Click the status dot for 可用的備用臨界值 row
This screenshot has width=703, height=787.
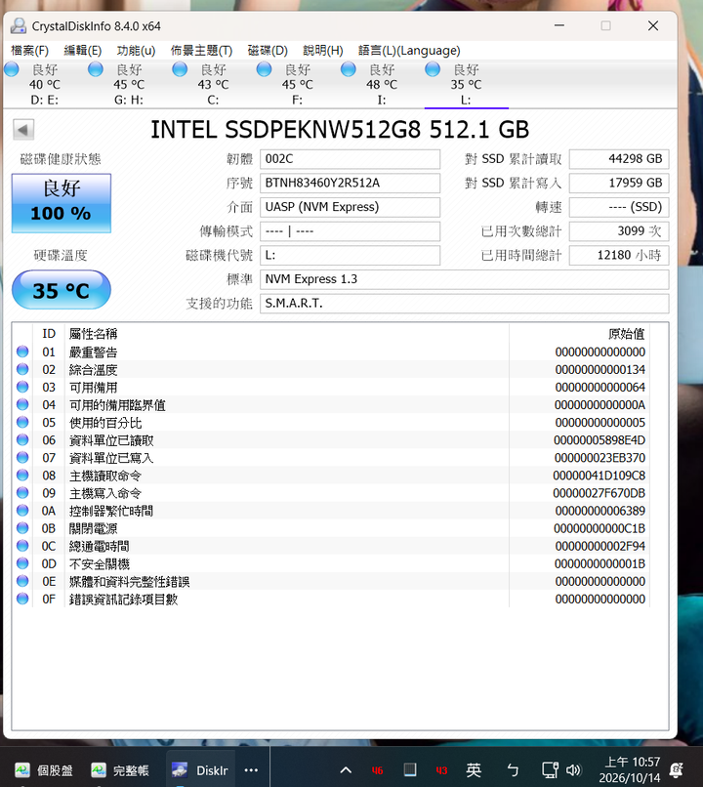(x=22, y=404)
